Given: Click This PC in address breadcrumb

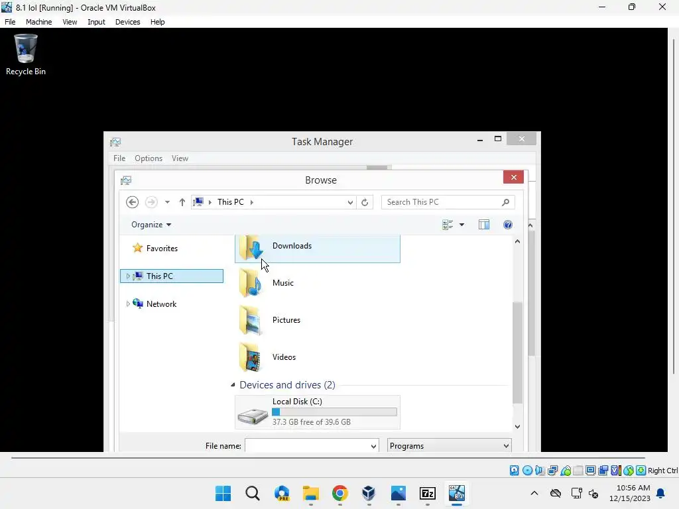Looking at the screenshot, I should coord(230,202).
